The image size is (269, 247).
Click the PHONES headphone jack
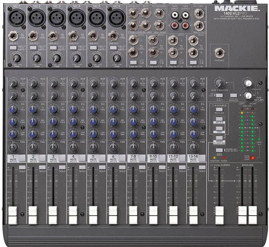pos(220,53)
